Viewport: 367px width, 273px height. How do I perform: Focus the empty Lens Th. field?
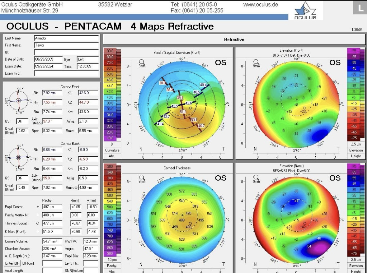pos(91,263)
